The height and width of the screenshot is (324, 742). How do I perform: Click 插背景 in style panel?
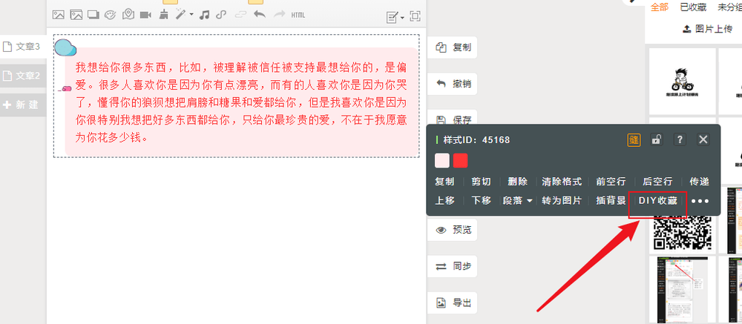pyautogui.click(x=611, y=200)
